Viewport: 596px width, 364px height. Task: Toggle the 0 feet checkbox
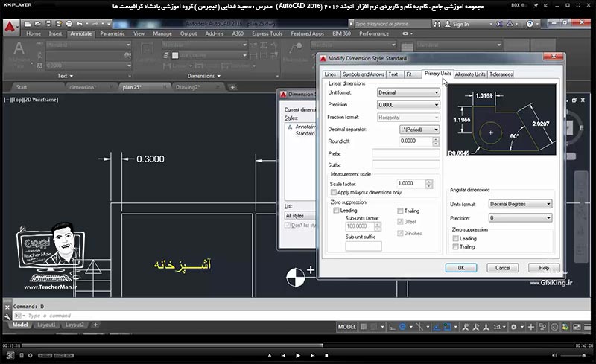(400, 222)
